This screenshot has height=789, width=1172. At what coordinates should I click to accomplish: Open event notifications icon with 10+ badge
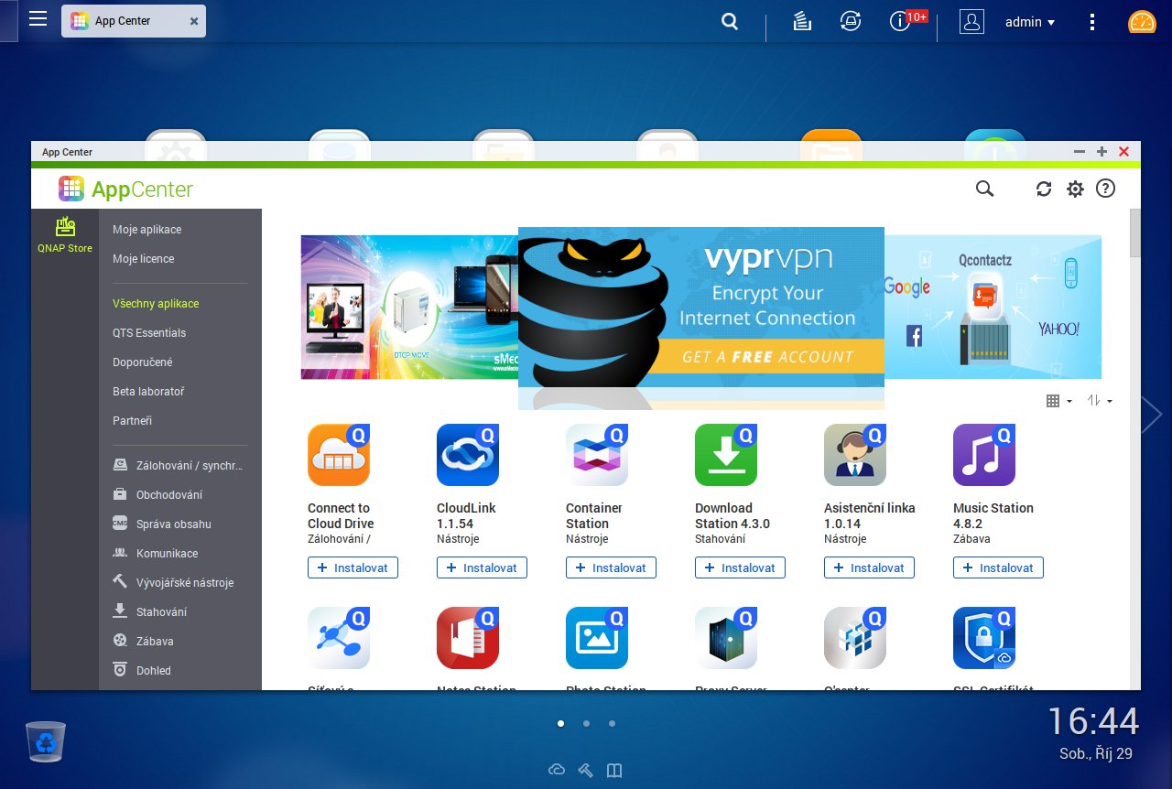(x=901, y=21)
